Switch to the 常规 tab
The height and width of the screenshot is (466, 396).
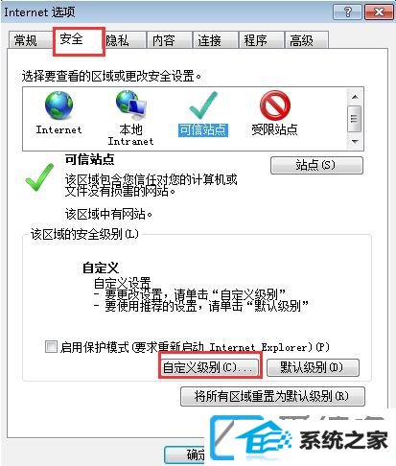(x=26, y=40)
